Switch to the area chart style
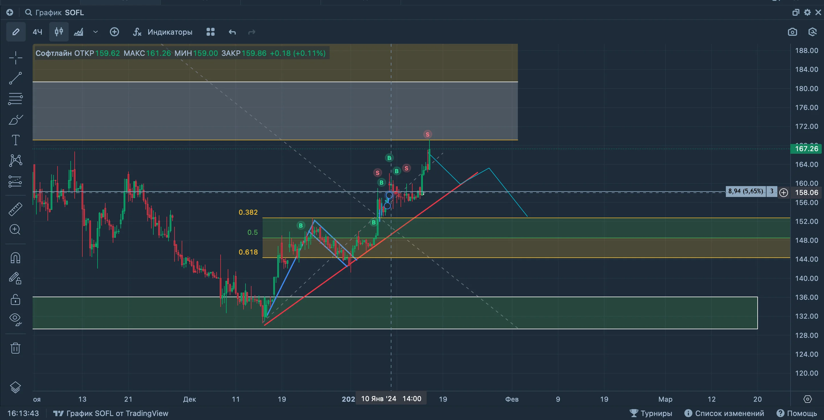824x420 pixels. click(79, 32)
